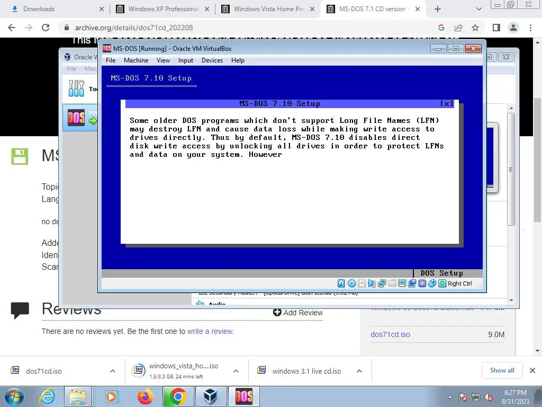Close the MS-DOS 7.1 CD version tab
This screenshot has height=407, width=542.
tap(418, 9)
